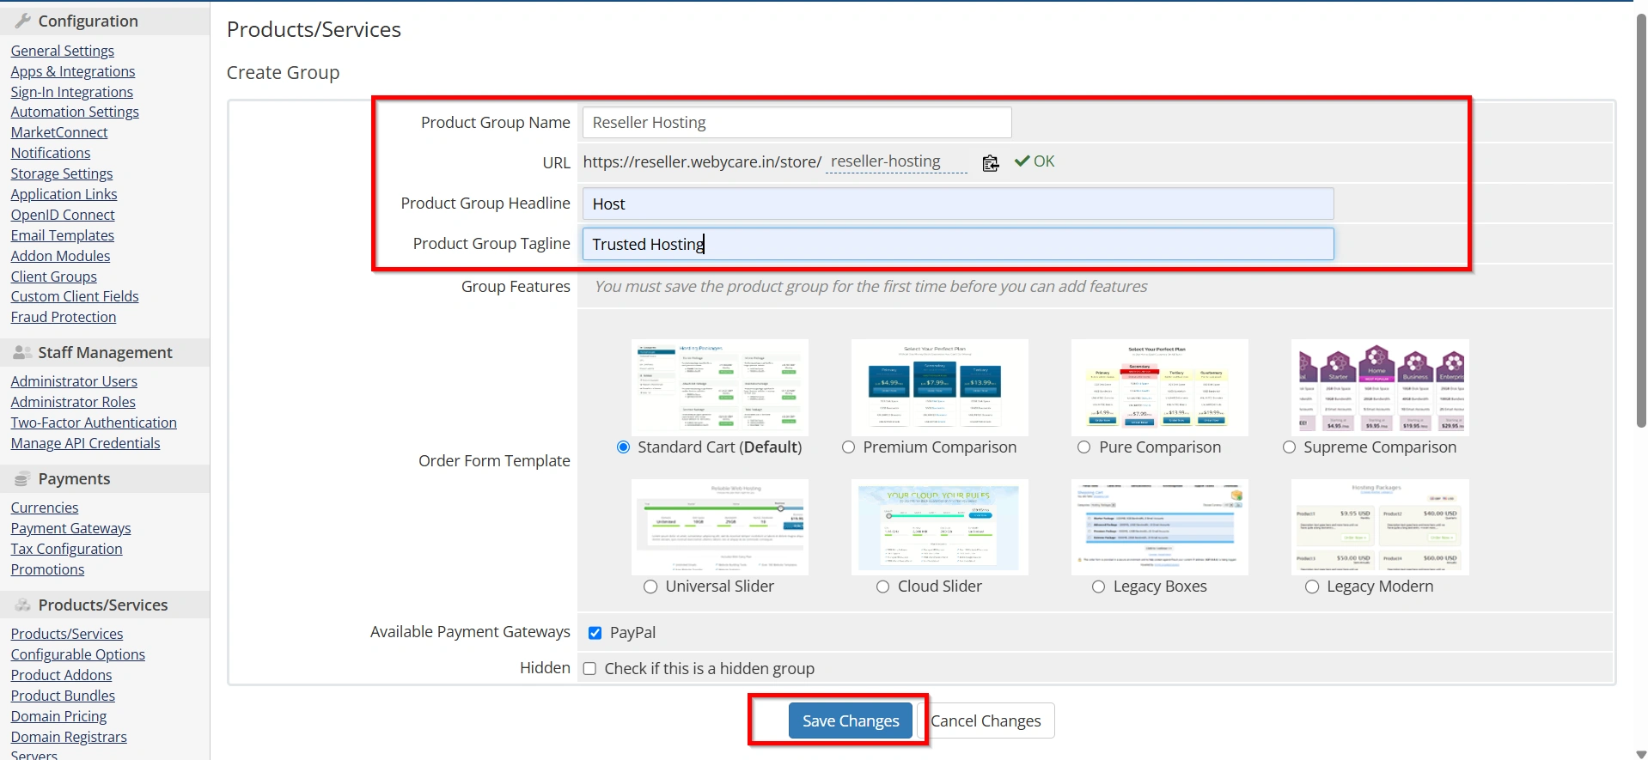Open Administrator Roles link
Viewport: 1648px width, 760px height.
73,402
